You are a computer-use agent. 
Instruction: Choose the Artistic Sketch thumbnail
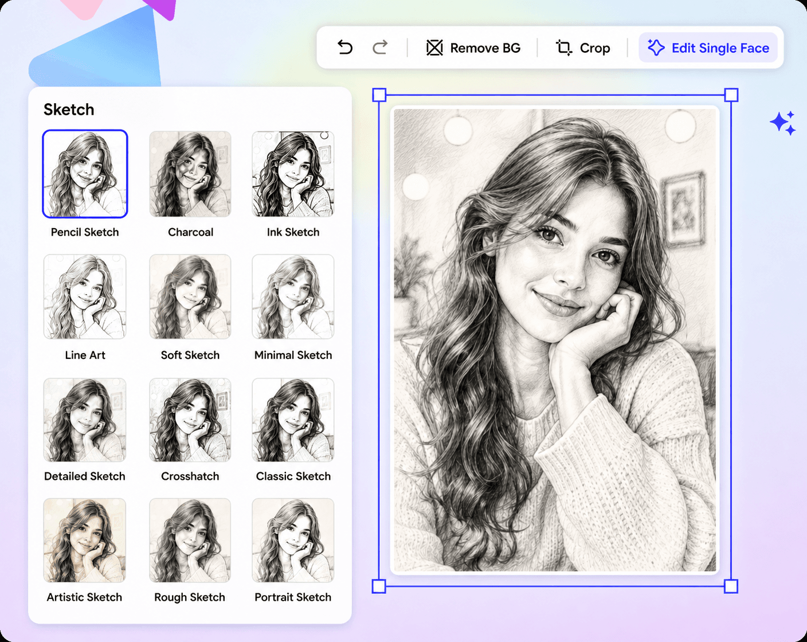click(x=85, y=540)
